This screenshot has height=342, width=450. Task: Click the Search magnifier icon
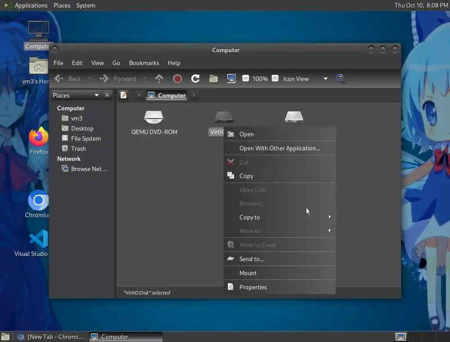[341, 78]
